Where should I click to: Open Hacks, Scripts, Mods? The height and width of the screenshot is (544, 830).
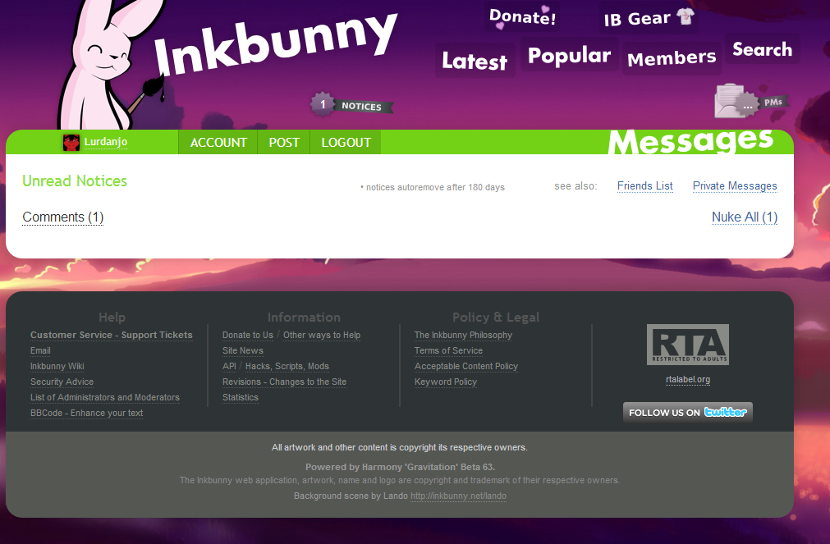coord(287,366)
